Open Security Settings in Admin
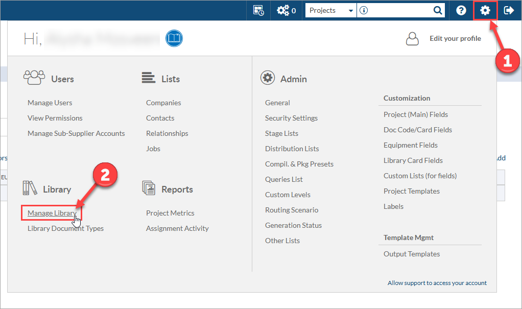The width and height of the screenshot is (522, 309). click(291, 118)
